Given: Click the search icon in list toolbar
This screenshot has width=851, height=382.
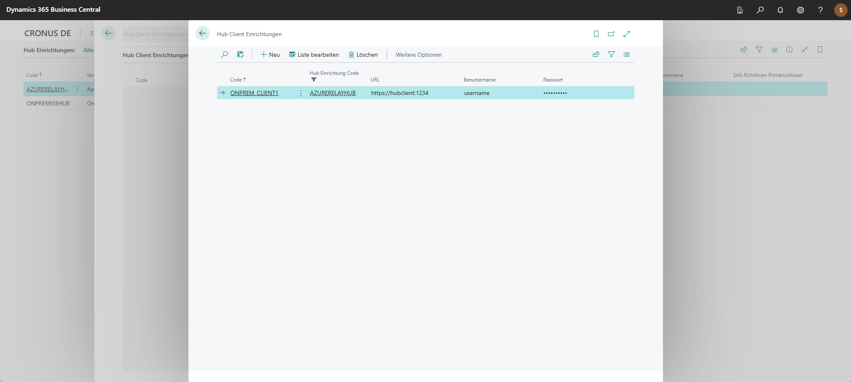Looking at the screenshot, I should 225,55.
